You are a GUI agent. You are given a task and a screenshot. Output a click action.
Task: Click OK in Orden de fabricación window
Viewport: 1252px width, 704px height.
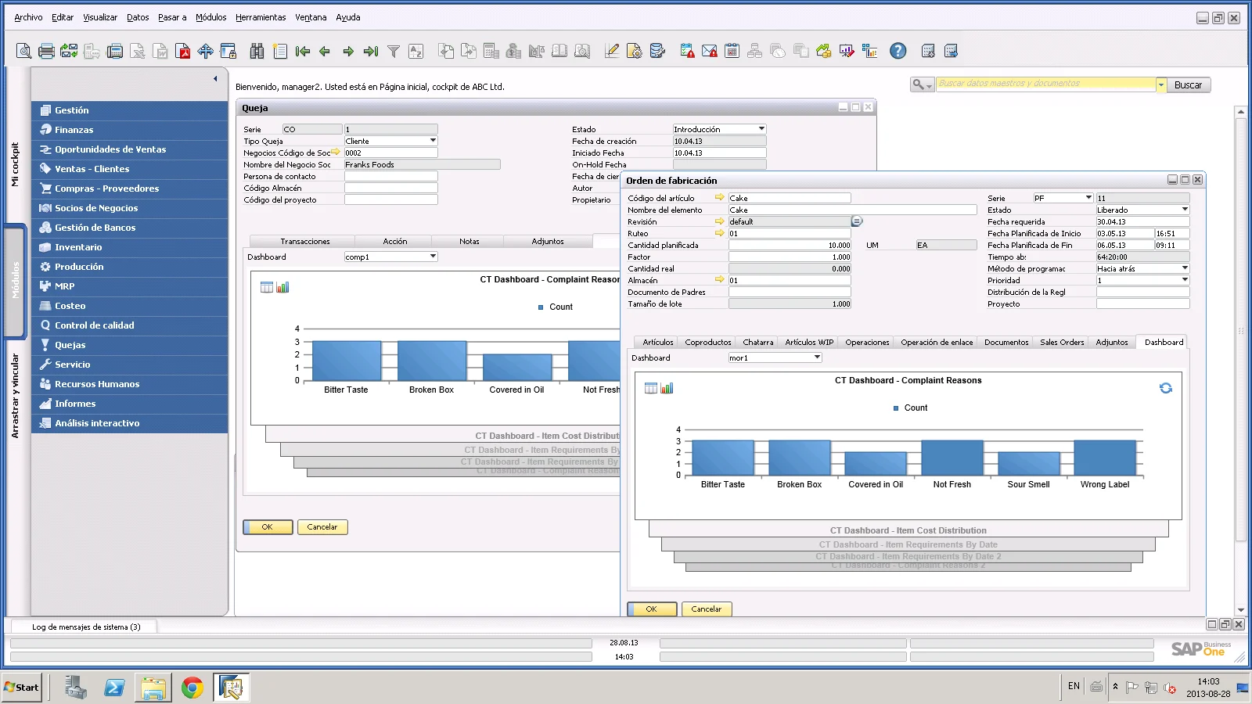tap(652, 609)
